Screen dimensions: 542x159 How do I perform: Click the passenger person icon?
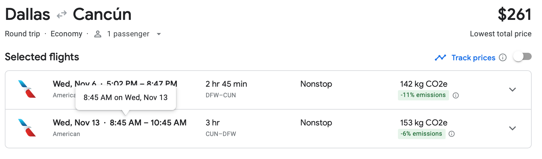click(98, 34)
